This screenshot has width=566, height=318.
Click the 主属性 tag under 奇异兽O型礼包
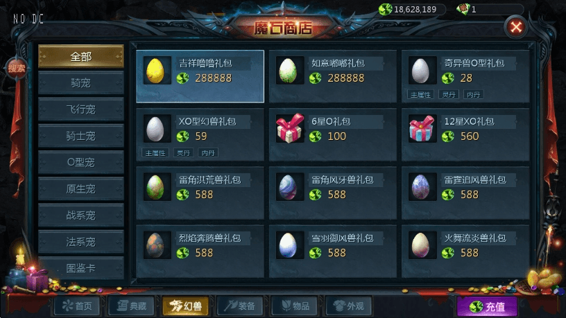point(420,95)
